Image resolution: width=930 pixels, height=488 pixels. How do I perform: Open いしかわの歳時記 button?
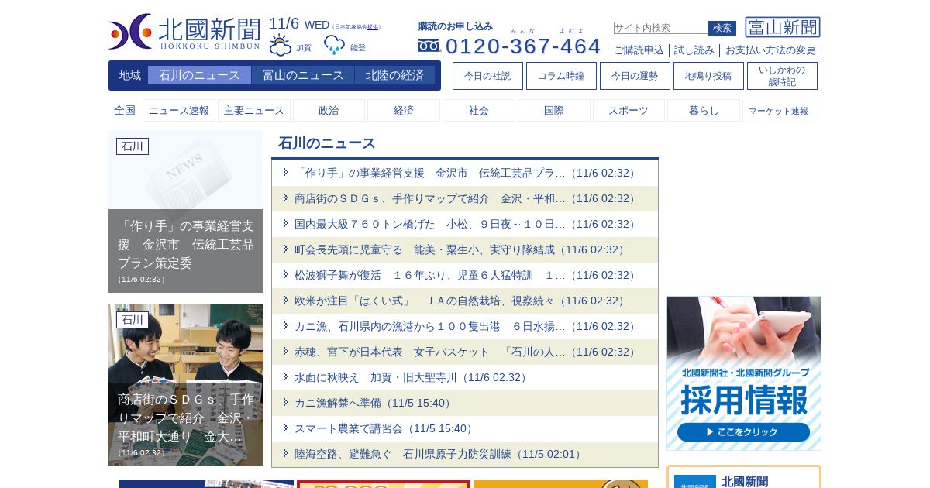point(782,76)
